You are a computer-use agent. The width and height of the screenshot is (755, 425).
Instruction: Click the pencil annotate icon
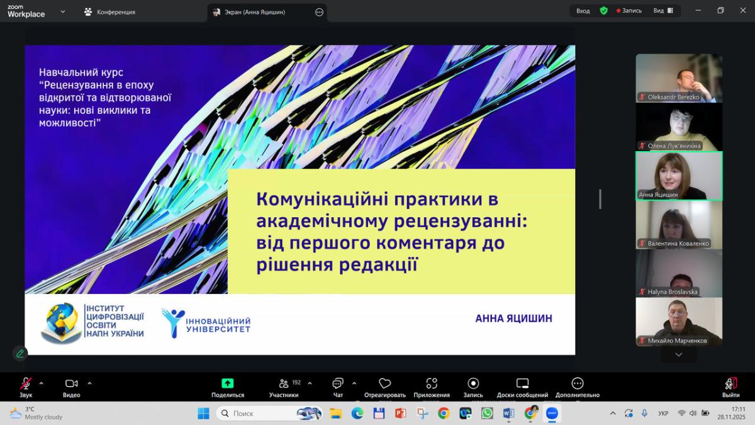(x=20, y=353)
